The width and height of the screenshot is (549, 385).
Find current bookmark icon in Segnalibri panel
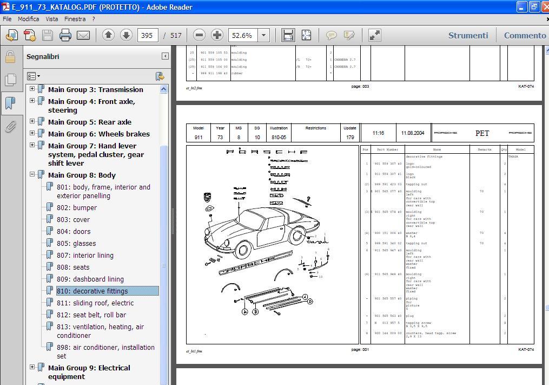[x=160, y=76]
